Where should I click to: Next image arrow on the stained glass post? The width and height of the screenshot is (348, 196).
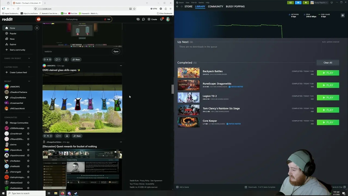pyautogui.click(x=119, y=103)
